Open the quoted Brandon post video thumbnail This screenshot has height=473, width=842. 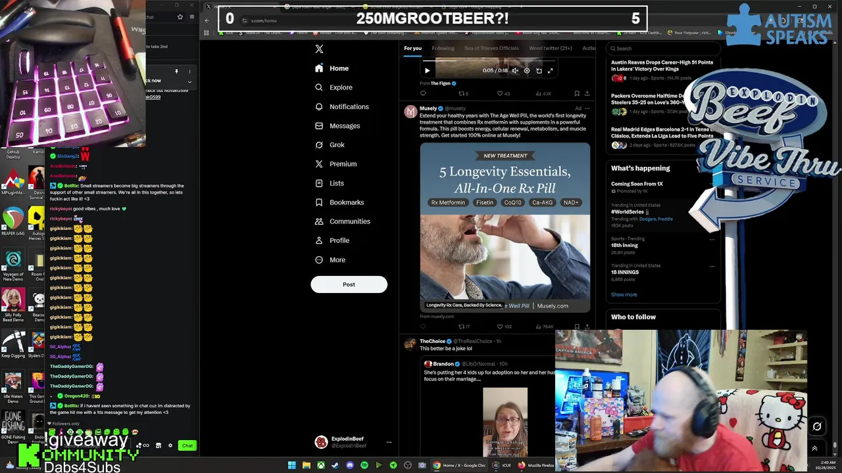(x=505, y=422)
